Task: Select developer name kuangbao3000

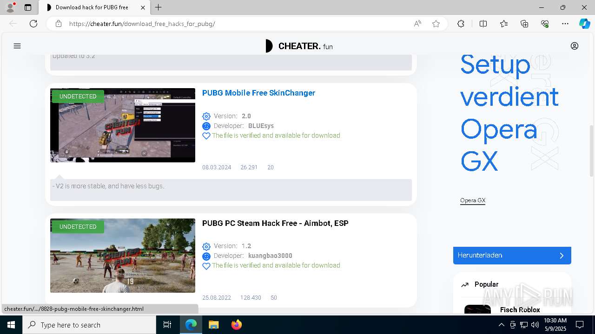Action: pyautogui.click(x=270, y=256)
